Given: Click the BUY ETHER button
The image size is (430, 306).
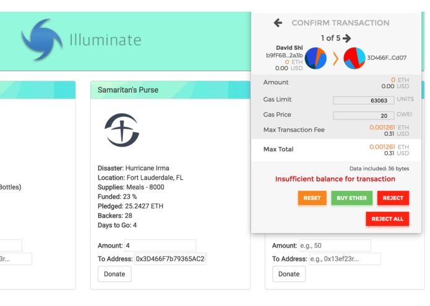Looking at the screenshot, I should 351,198.
